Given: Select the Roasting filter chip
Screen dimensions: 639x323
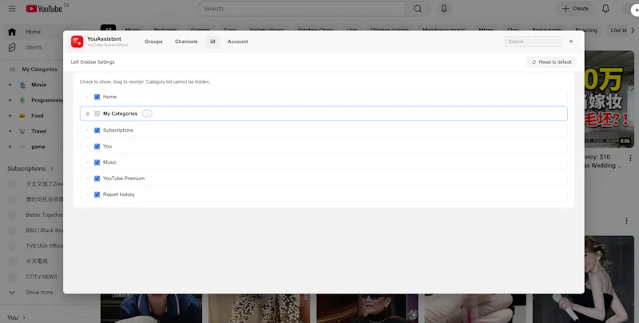Looking at the screenshot, I should (x=586, y=30).
